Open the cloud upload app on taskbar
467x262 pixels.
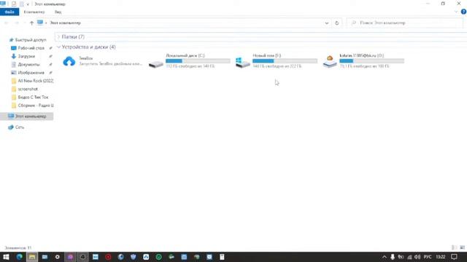(146, 257)
